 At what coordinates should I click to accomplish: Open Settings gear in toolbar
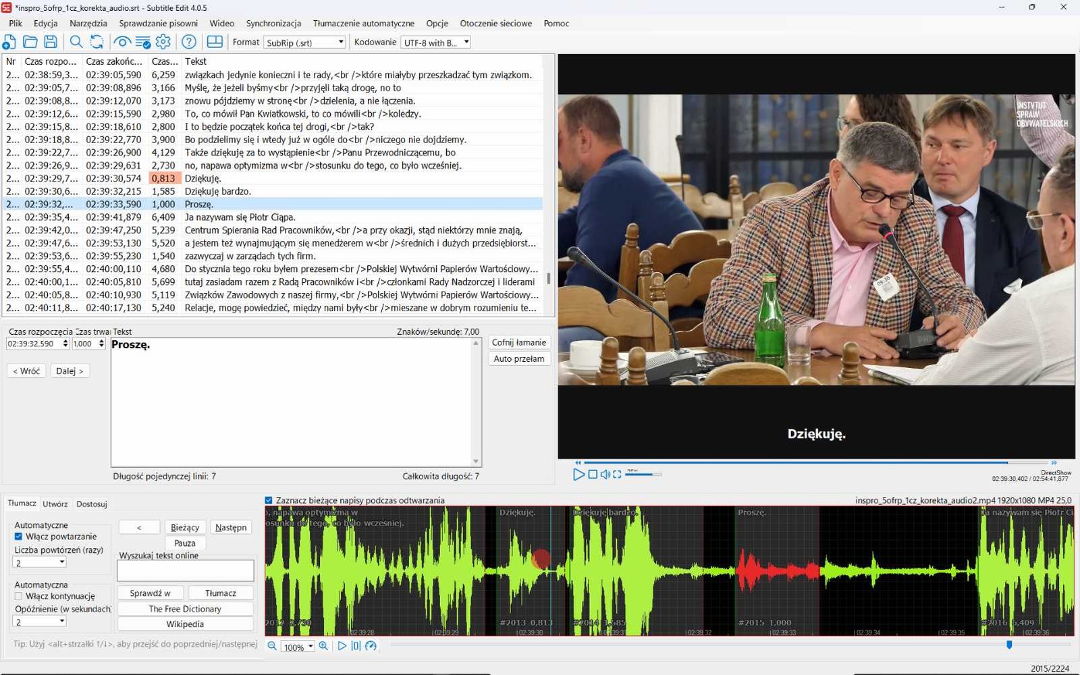coord(163,43)
